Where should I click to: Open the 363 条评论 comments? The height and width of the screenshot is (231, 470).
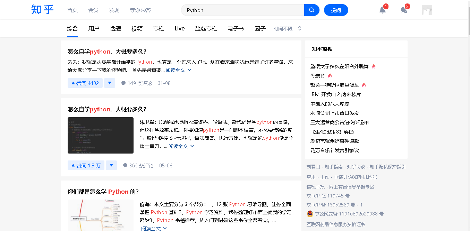[x=138, y=166]
